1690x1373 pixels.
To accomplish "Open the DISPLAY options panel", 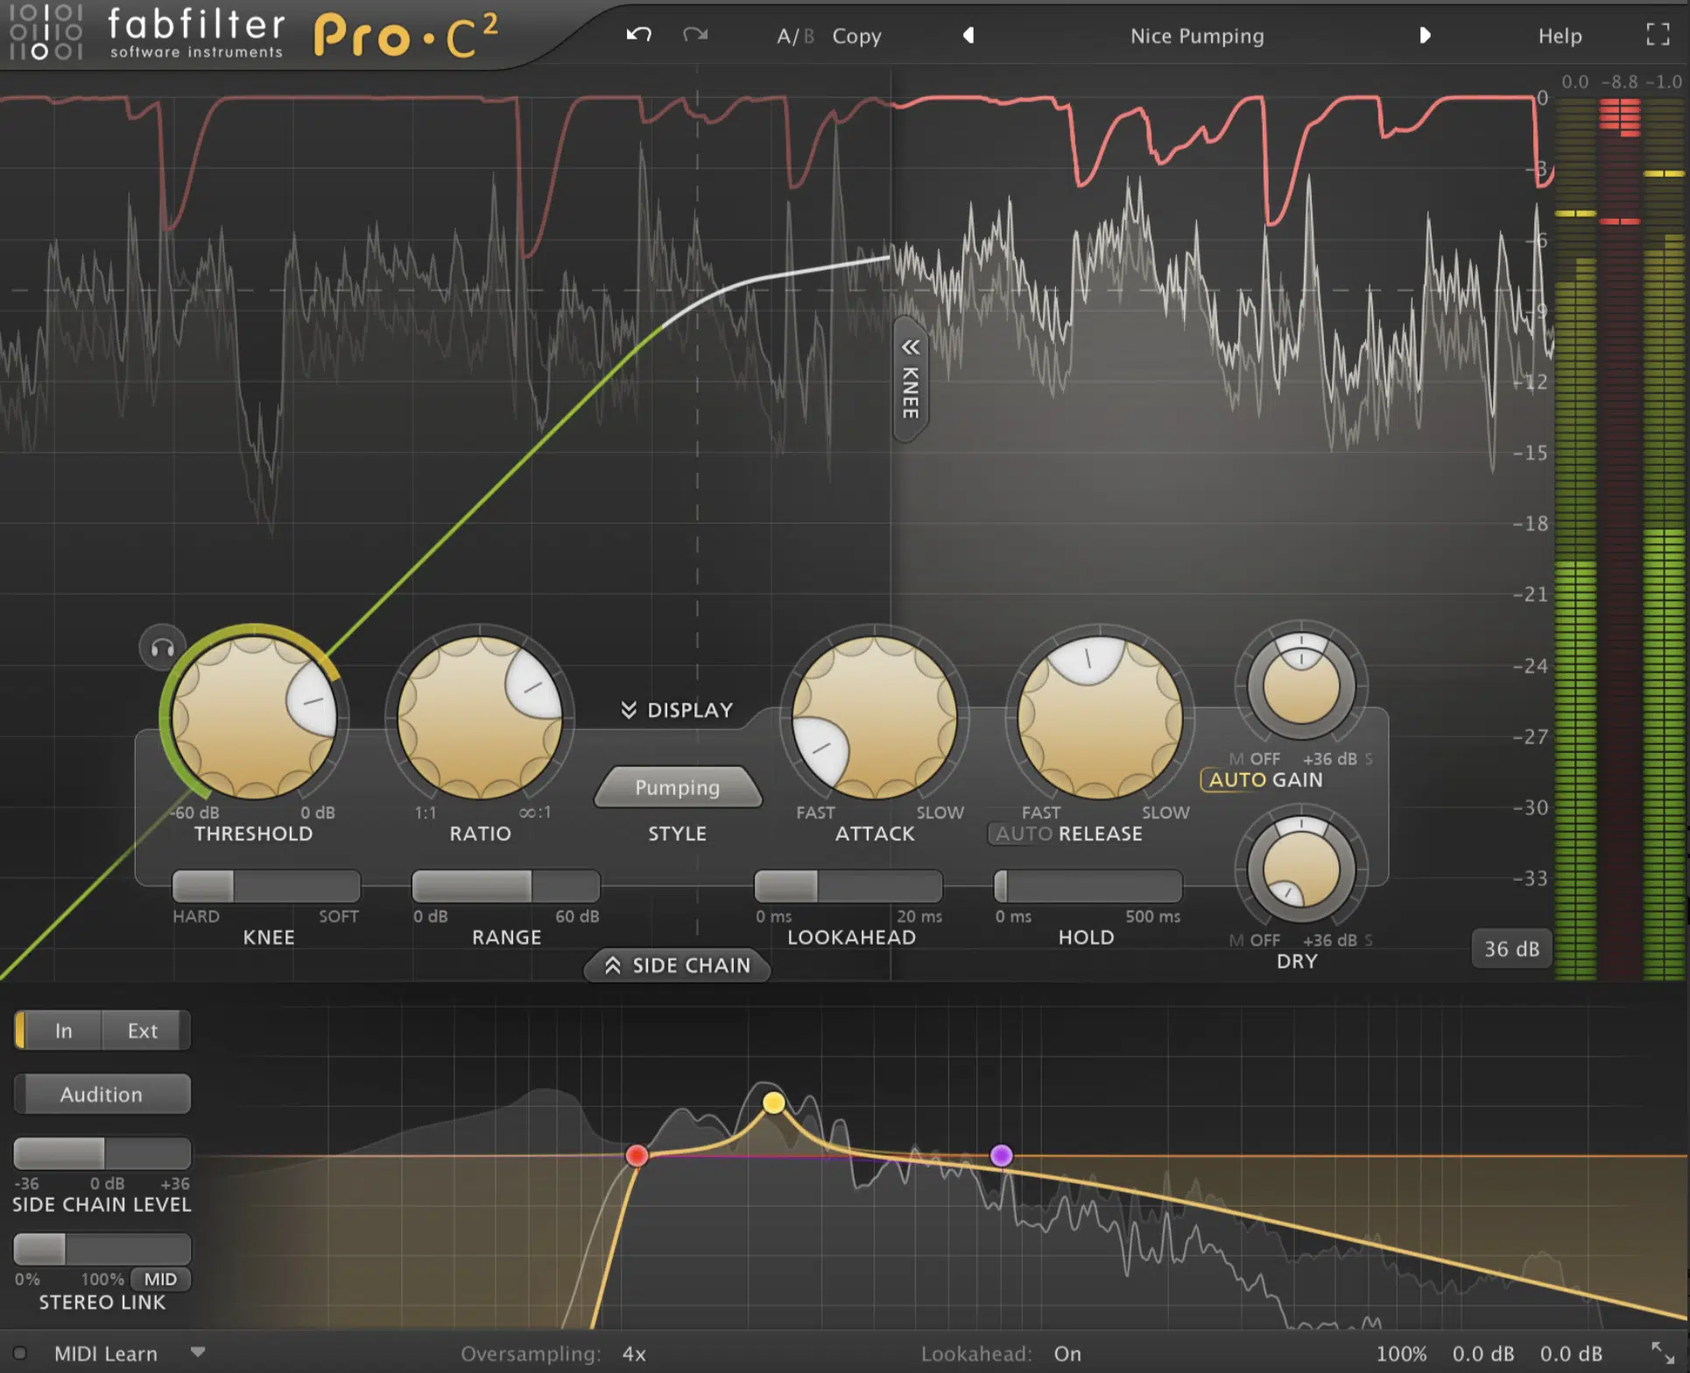I will (x=672, y=709).
